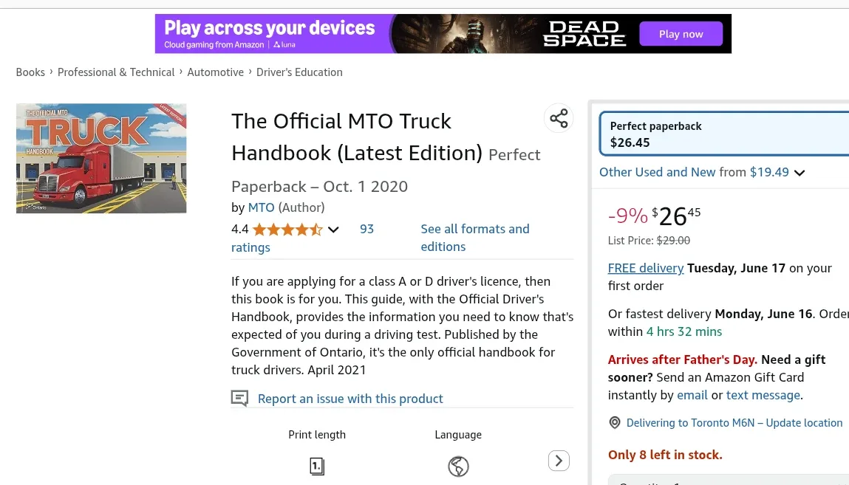Screen dimensions: 849x485
Task: Expand the ratings breakdown dropdown arrow
Action: click(333, 229)
